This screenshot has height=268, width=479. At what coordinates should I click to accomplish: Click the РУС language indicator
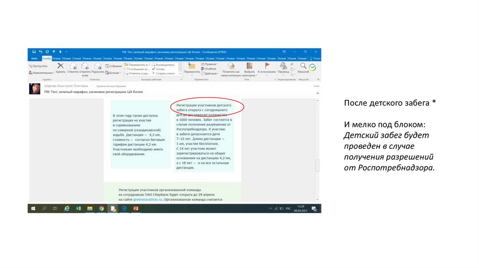288,209
